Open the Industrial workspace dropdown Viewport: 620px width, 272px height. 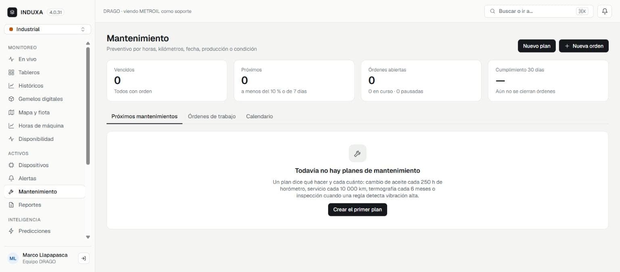(x=48, y=29)
